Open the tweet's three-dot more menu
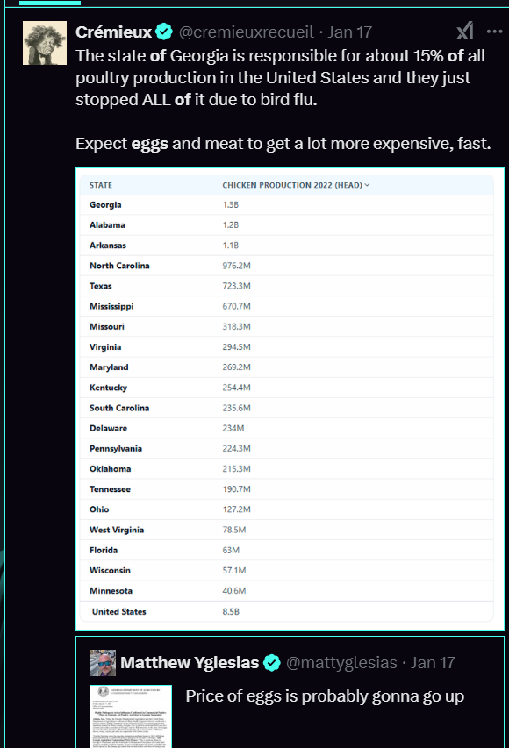The height and width of the screenshot is (748, 509). 494,32
